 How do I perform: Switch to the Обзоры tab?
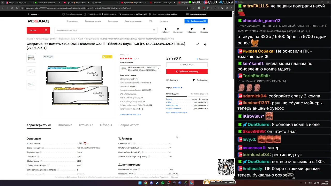pyautogui.click(x=106, y=125)
